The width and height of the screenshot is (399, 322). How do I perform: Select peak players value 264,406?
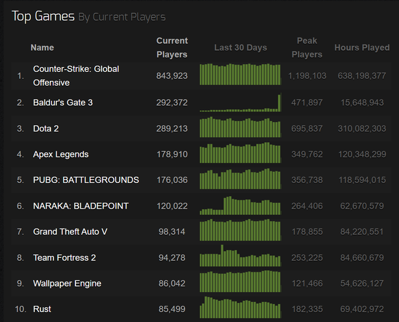click(307, 206)
